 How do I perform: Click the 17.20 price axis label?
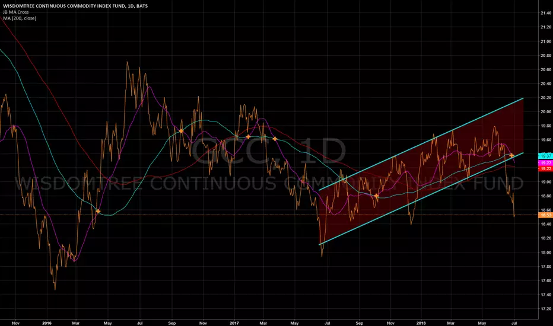coord(546,309)
